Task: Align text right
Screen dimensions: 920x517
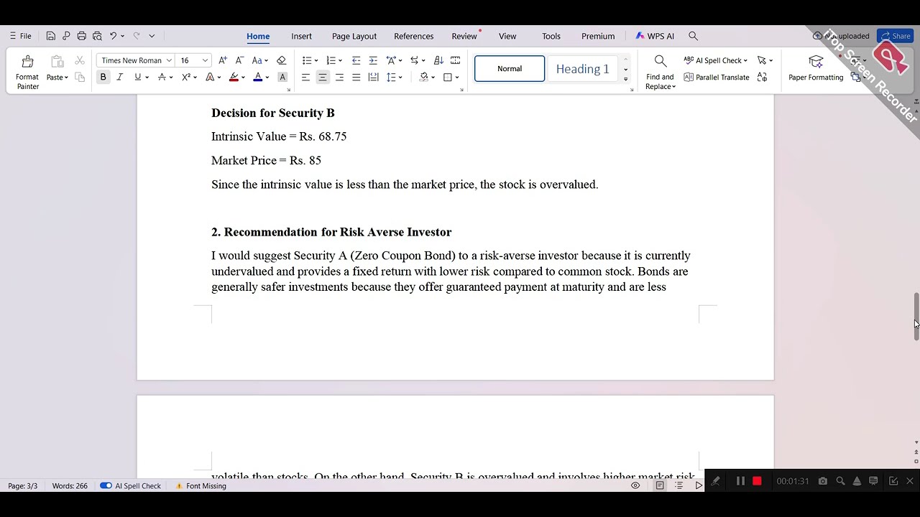Action: click(x=339, y=78)
